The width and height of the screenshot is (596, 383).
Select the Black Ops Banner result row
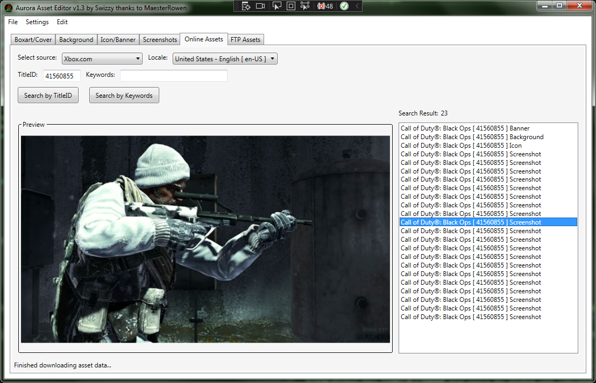488,128
